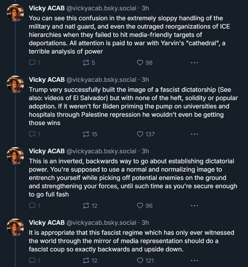Image resolution: width=248 pixels, height=267 pixels.
Task: Like the post with 98 likes
Action: [x=140, y=63]
